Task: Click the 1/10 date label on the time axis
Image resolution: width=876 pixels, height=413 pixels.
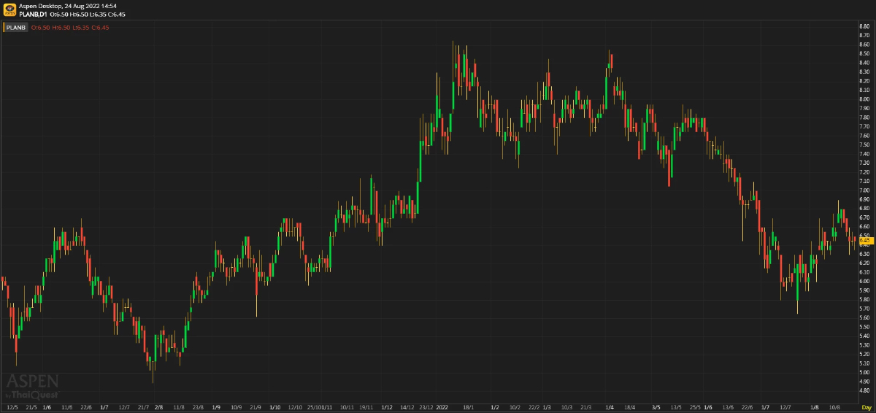Action: point(275,407)
